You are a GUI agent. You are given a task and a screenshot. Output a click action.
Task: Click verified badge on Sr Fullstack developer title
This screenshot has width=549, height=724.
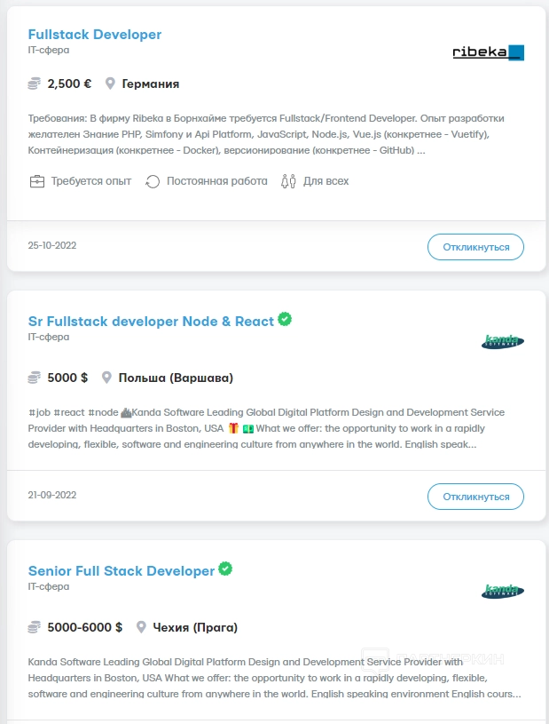(285, 320)
